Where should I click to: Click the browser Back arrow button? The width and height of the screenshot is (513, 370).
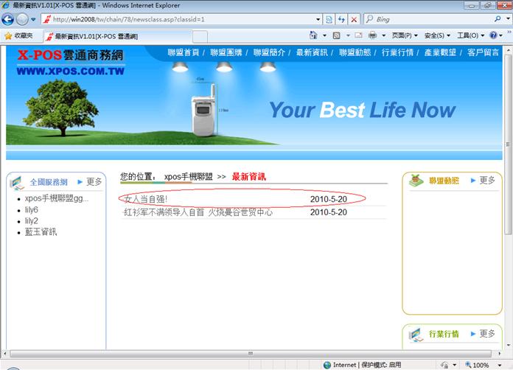point(8,19)
